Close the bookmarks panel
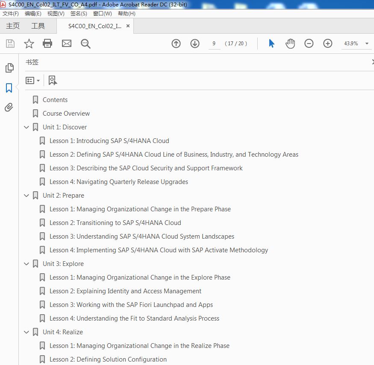Image resolution: width=374 pixels, height=365 pixels. (373, 62)
